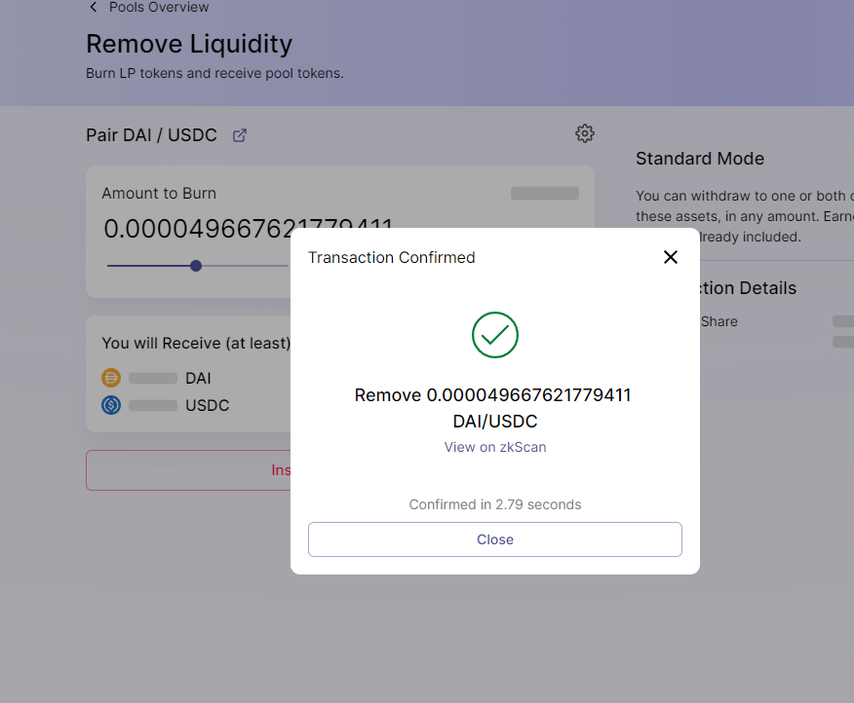
Task: Click 'Burn LP tokens and receive pool tokens.' text
Action: pyautogui.click(x=214, y=73)
